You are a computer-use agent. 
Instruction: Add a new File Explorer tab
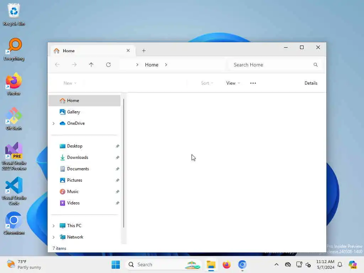point(144,50)
